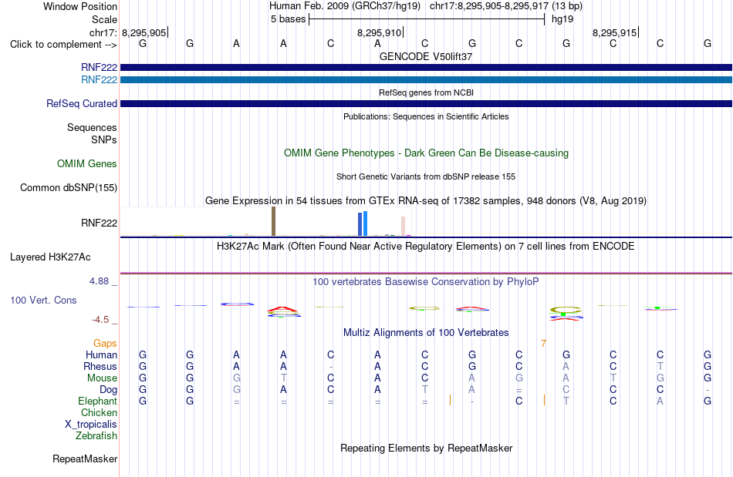733x477 pixels.
Task: Click the paired blue bars in GTEx chart
Action: pos(363,223)
